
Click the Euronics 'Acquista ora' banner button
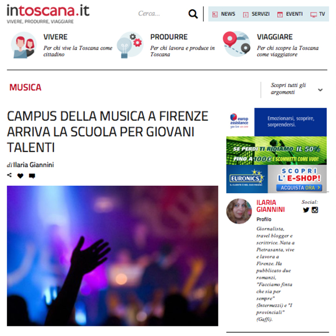[299, 188]
